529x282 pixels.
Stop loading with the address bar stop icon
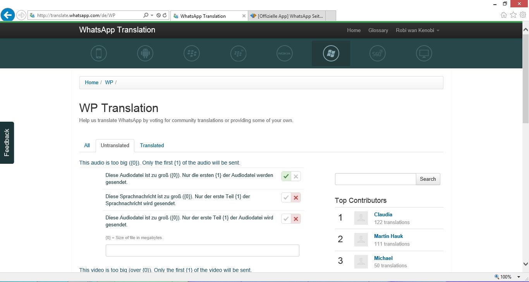(x=158, y=15)
